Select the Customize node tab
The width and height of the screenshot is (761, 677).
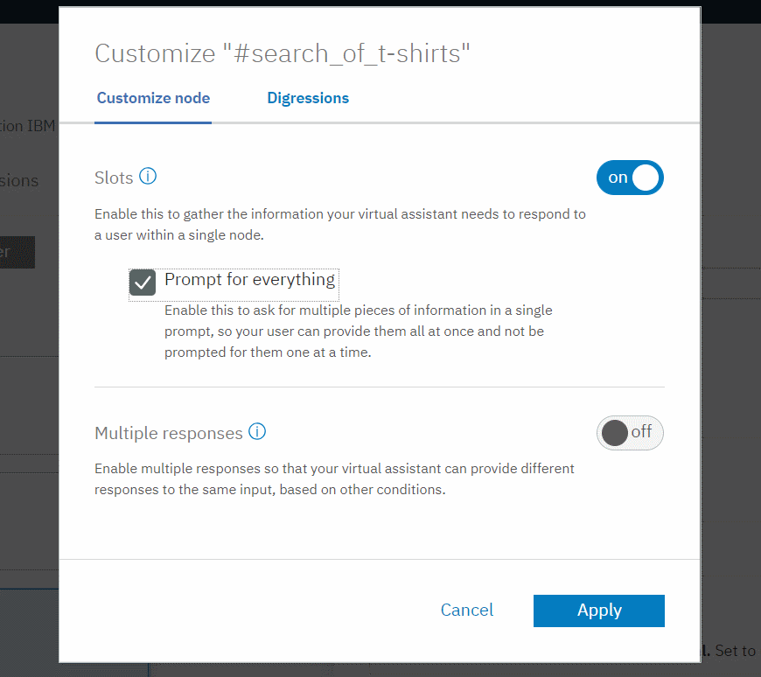tap(153, 98)
